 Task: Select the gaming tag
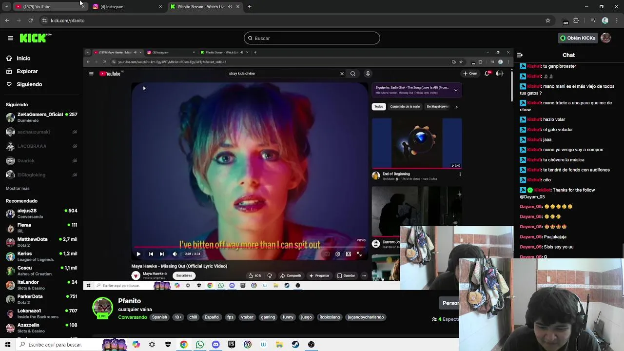pos(268,317)
